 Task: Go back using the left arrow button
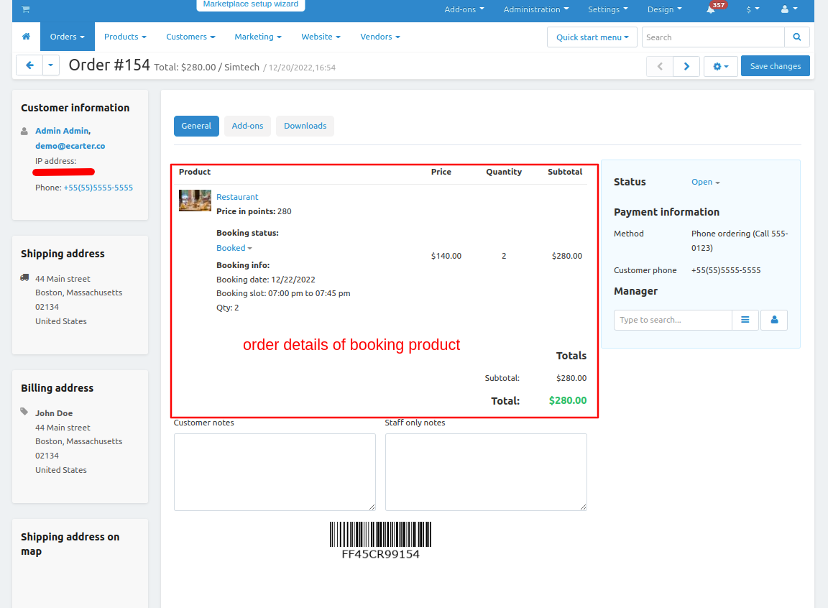pos(29,65)
